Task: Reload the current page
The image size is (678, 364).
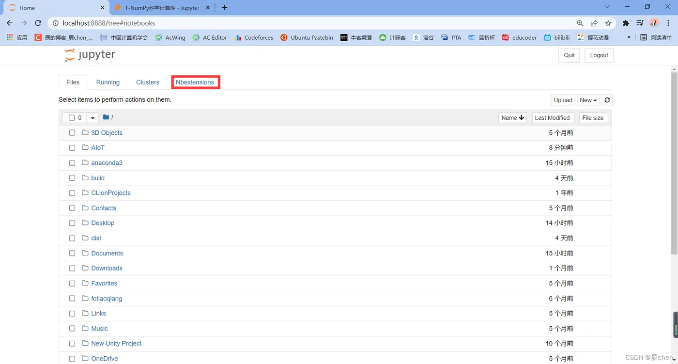Action: coord(38,23)
